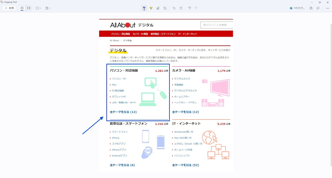Screen dimensions: 332x178
Task: Click the IT・インターネット section heading
Action: tap(186, 124)
